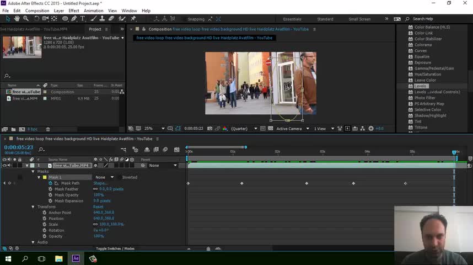Viewport: 473px width, 265px height.
Task: Click the yellow Mask 1 color swatch
Action: (x=45, y=177)
